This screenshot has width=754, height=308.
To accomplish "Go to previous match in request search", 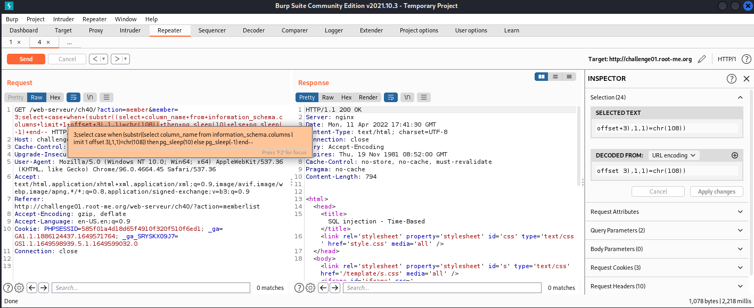I will tap(32, 288).
